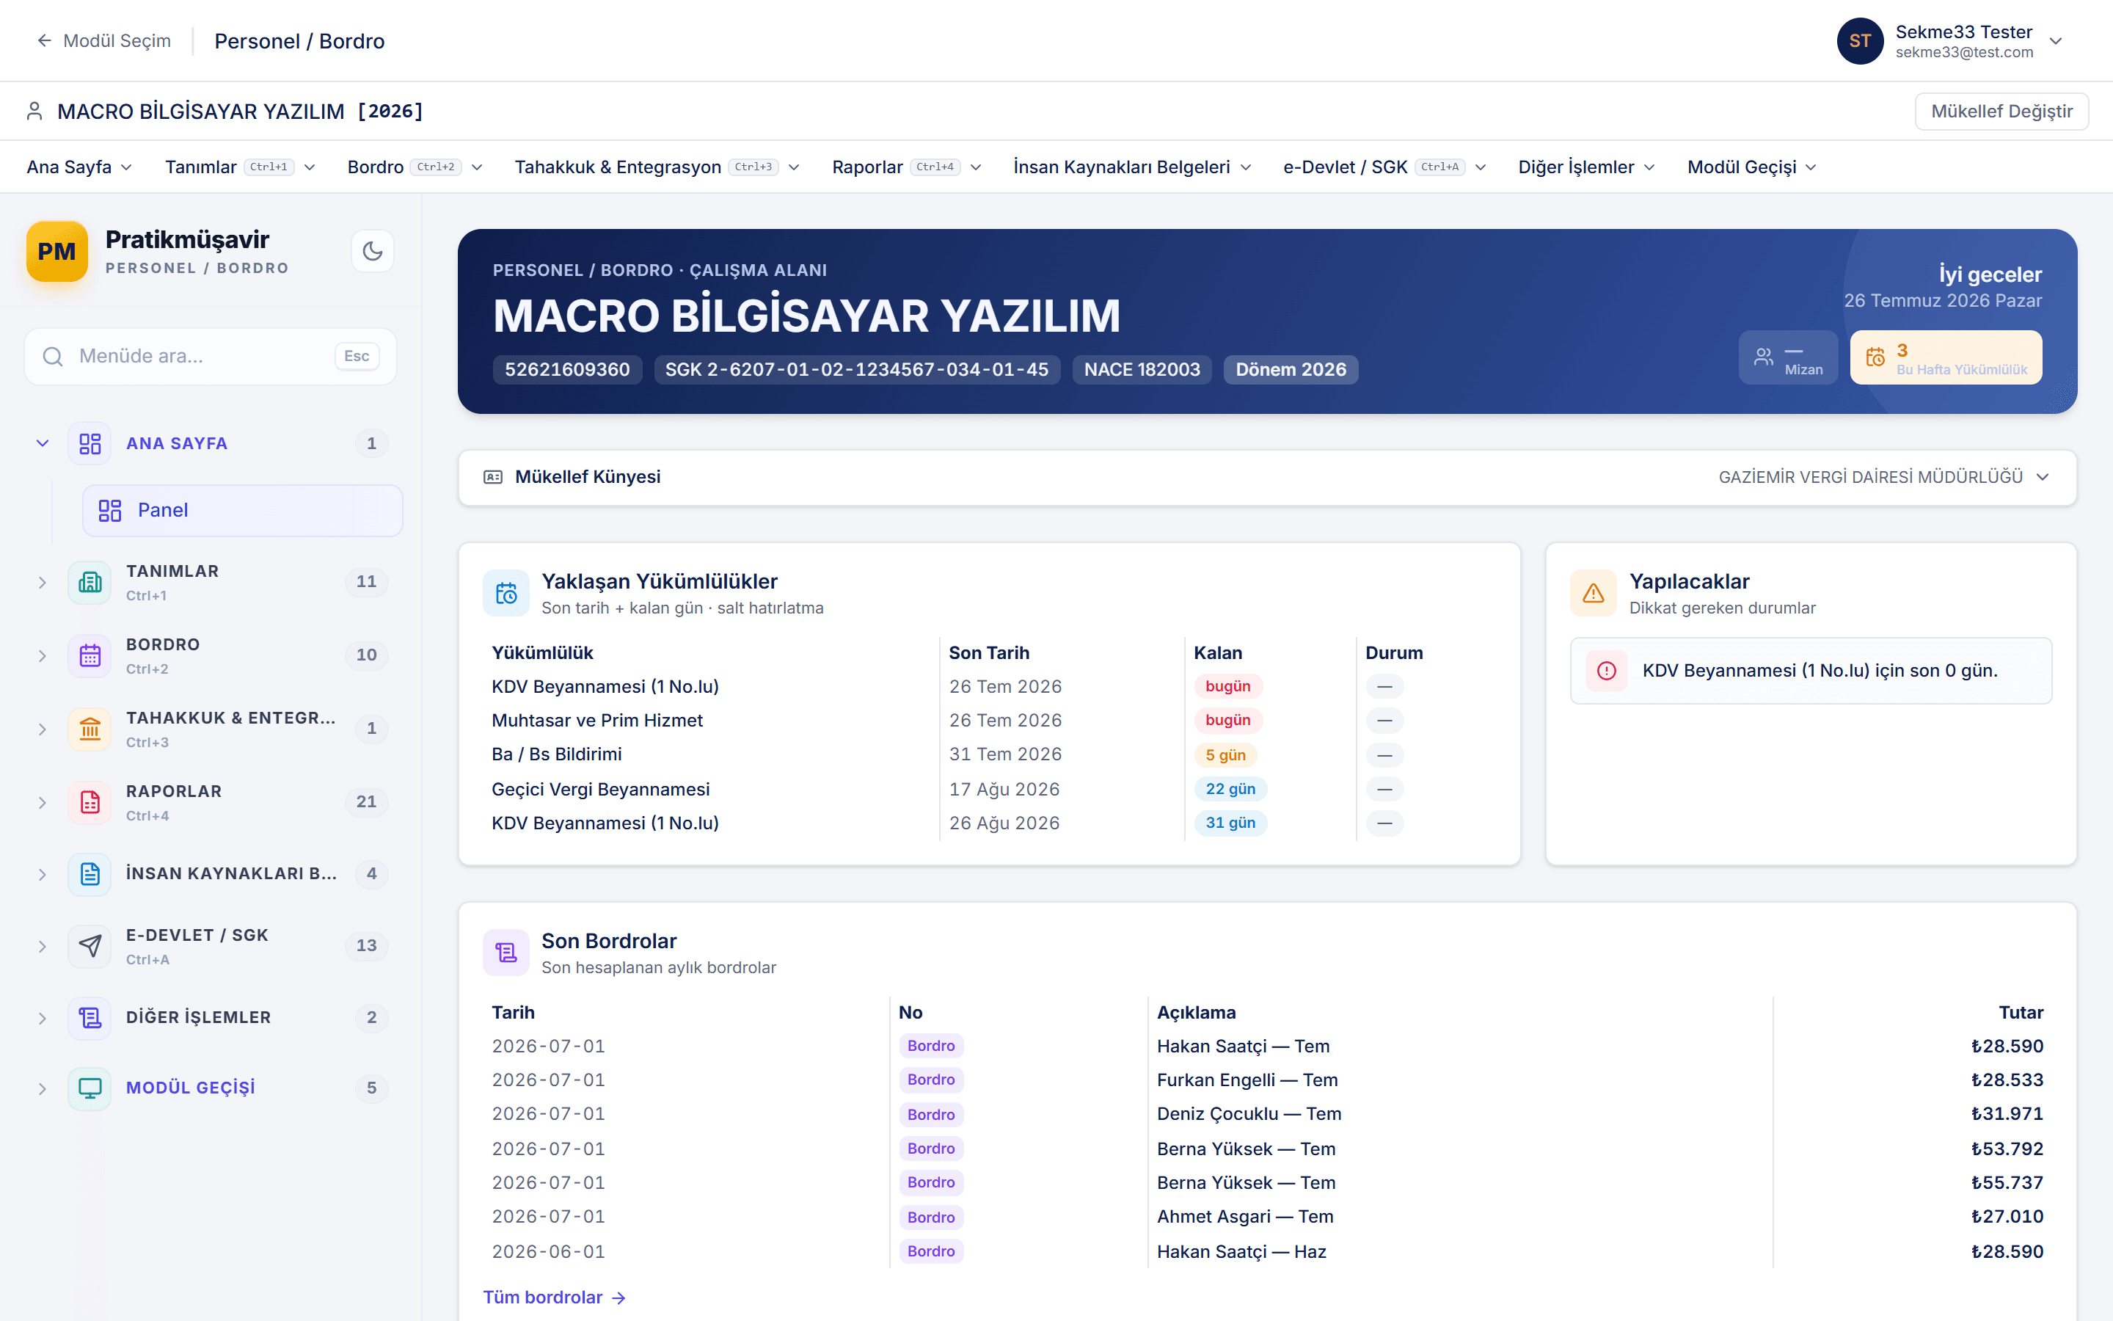Image resolution: width=2113 pixels, height=1321 pixels.
Task: Open the Bu Hafta Yükümlülük card
Action: click(1946, 358)
